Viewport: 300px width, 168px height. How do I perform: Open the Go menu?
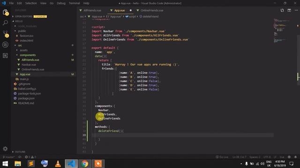(52, 3)
